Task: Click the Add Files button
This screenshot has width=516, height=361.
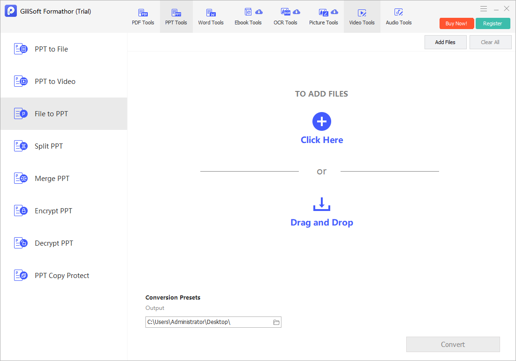Action: tap(445, 42)
